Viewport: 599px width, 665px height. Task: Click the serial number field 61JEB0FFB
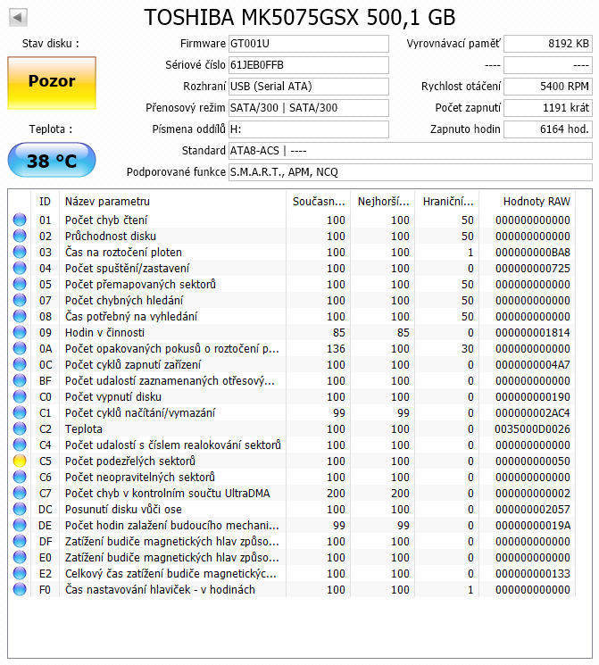click(308, 65)
